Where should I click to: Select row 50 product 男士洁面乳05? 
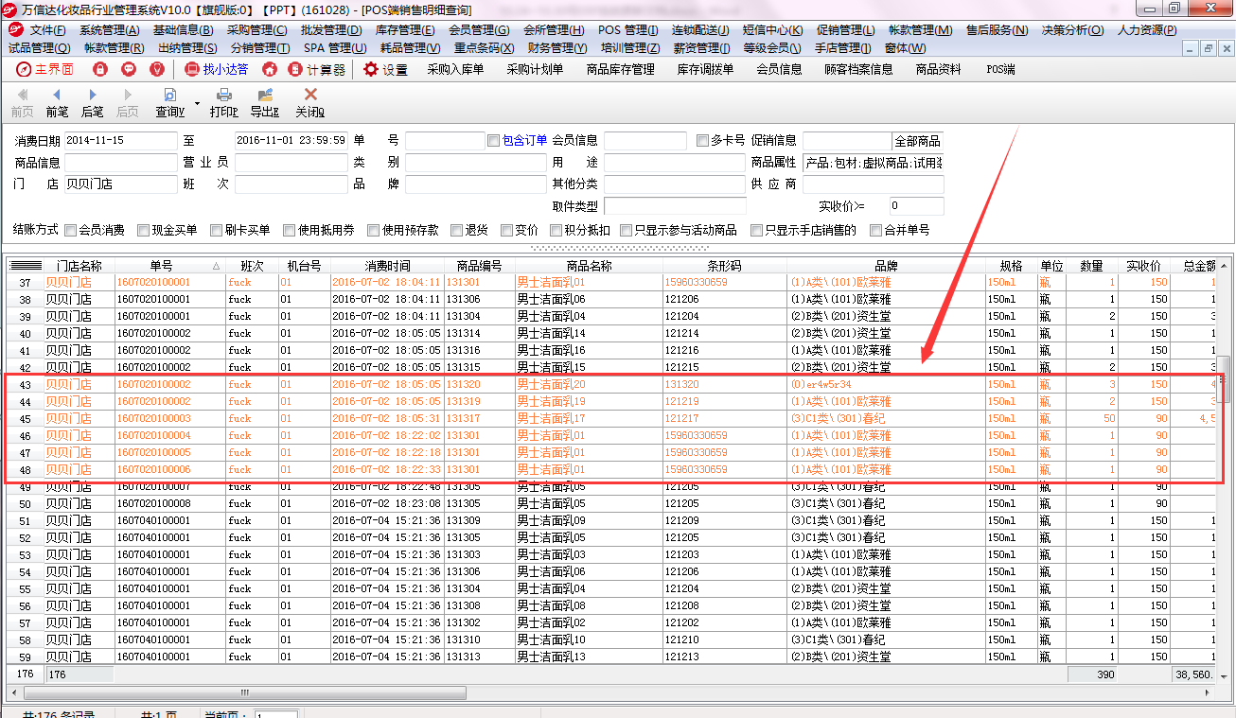point(611,504)
